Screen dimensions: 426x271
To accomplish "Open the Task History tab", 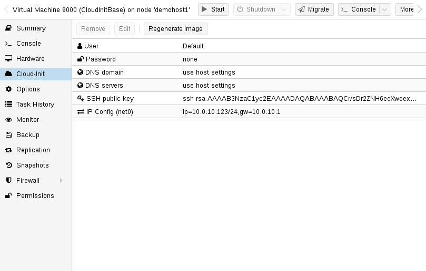I will (x=36, y=105).
